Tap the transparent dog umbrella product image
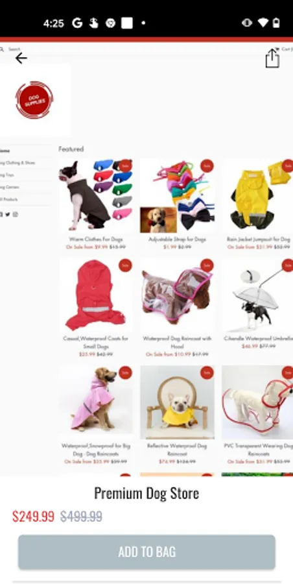Image resolution: width=293 pixels, height=584 pixels. click(x=257, y=295)
